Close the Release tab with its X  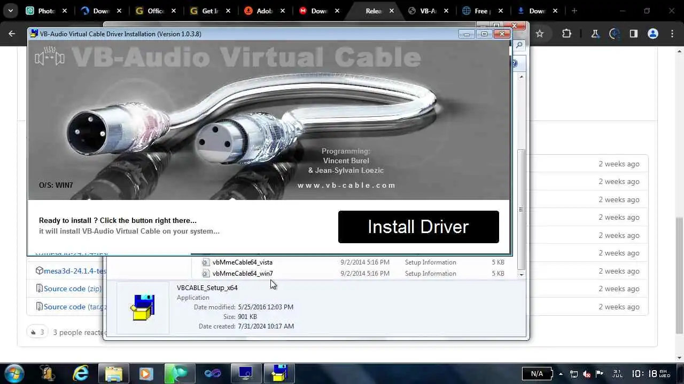[392, 11]
